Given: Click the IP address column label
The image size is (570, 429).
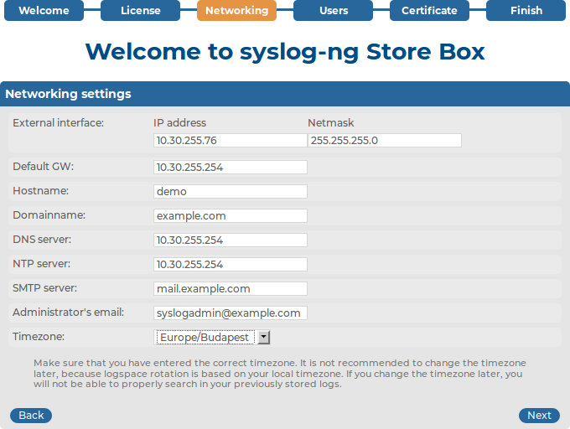Looking at the screenshot, I should (x=179, y=123).
